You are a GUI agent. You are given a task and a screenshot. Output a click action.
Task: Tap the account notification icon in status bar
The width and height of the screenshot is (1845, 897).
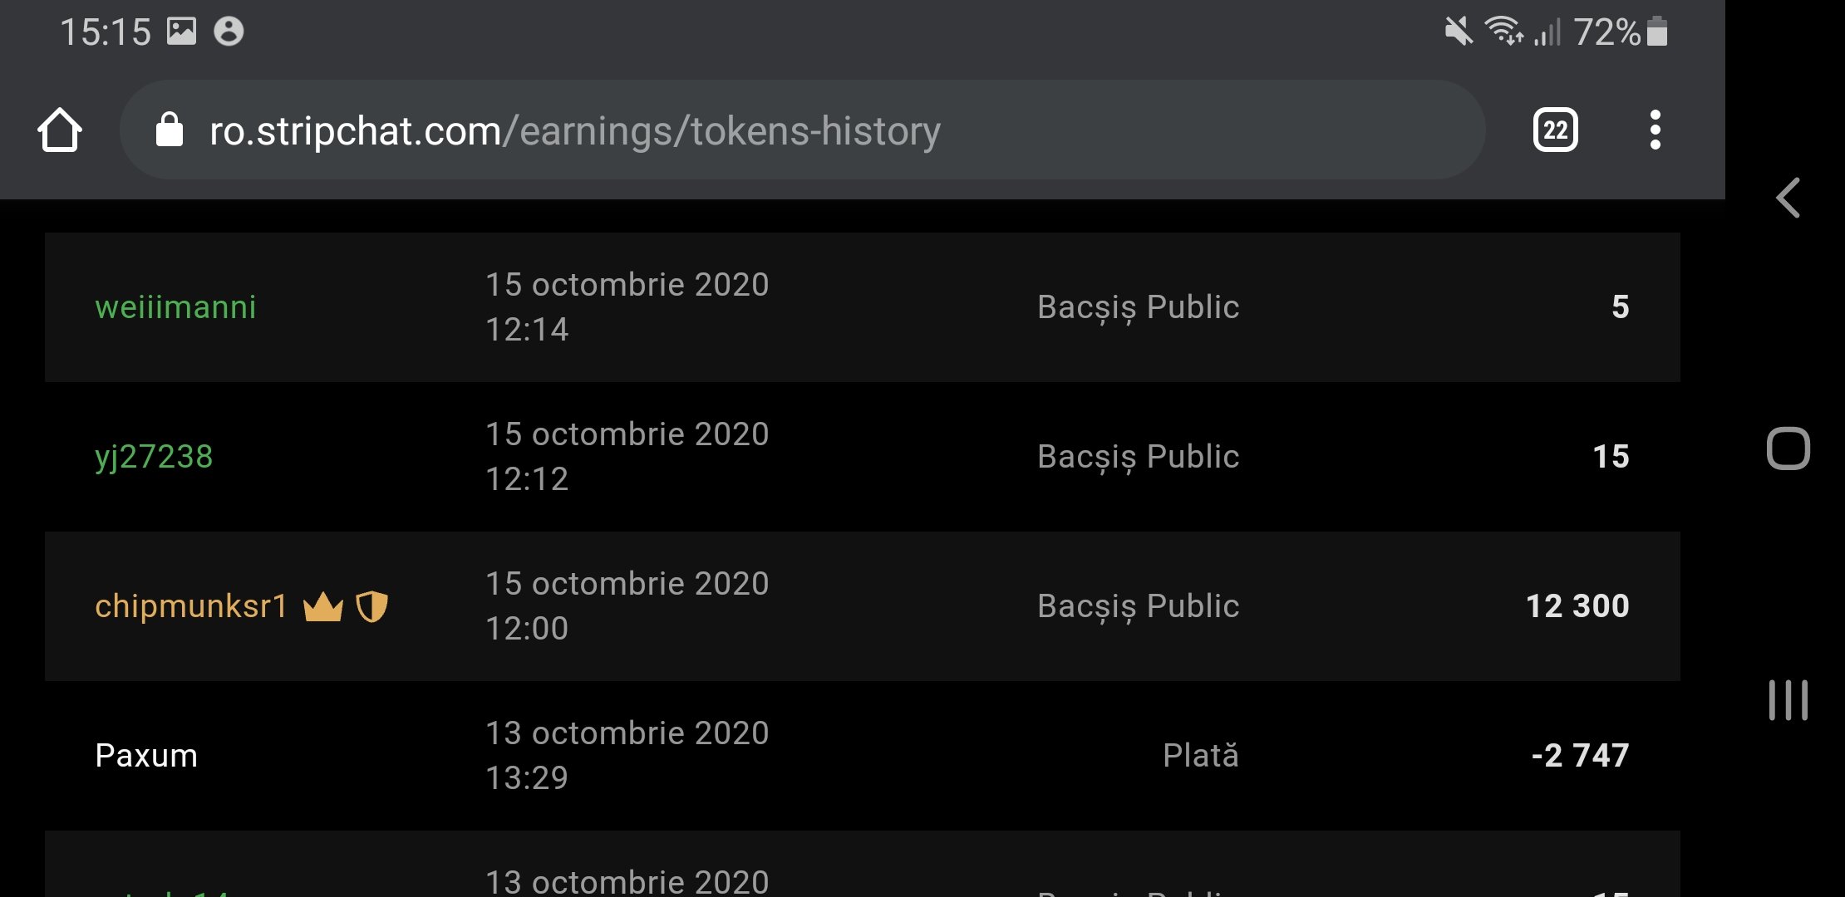pos(229,32)
